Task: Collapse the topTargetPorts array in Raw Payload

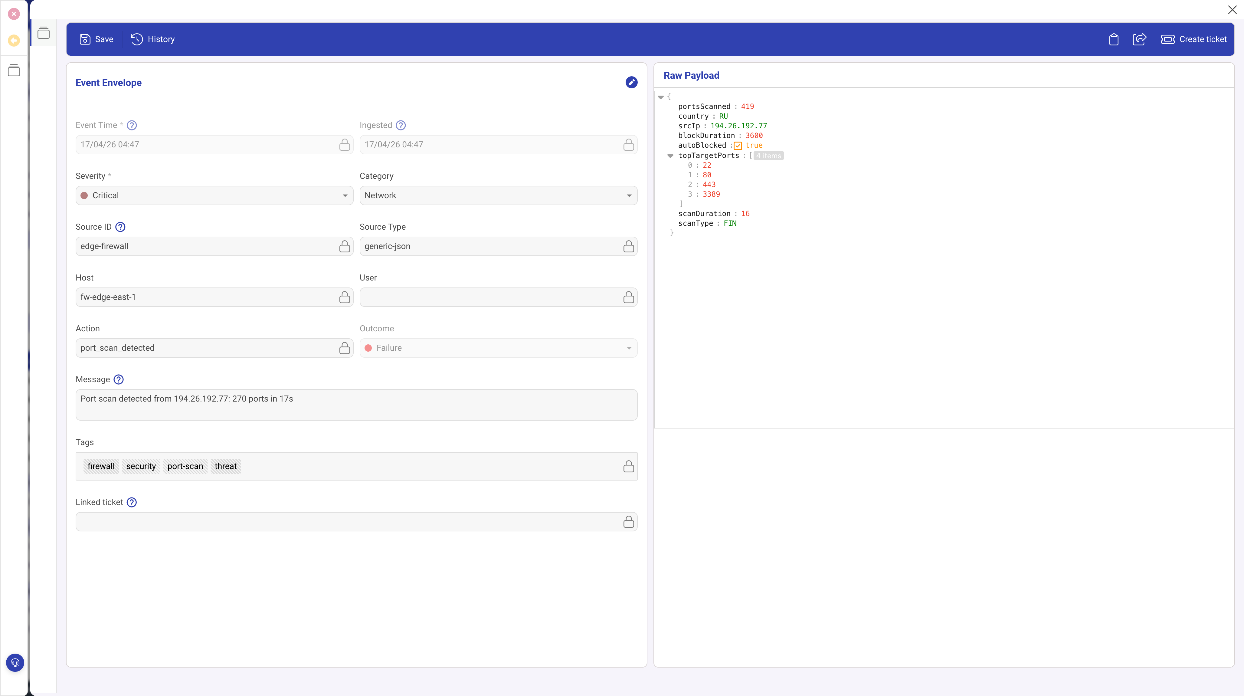Action: pos(670,156)
